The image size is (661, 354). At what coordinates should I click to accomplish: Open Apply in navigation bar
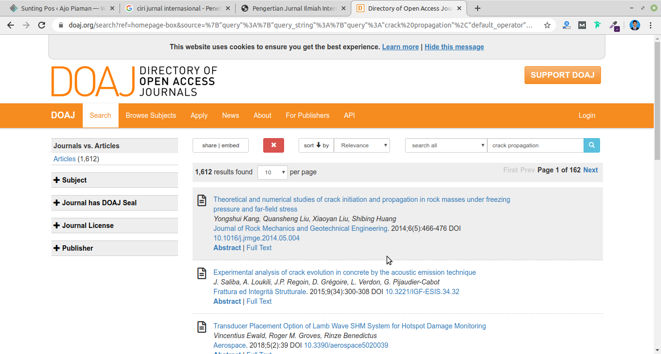click(x=199, y=115)
